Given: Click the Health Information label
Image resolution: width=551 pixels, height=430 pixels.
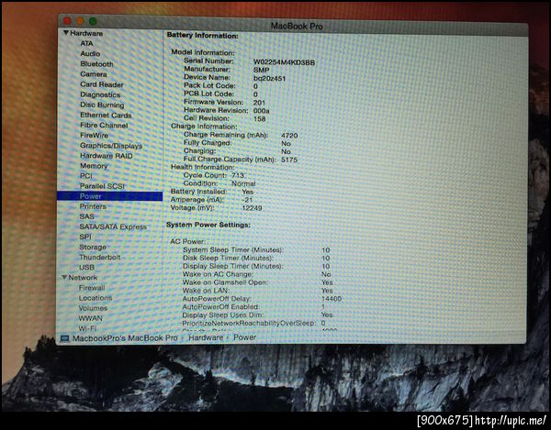Looking at the screenshot, I should click(x=202, y=167).
